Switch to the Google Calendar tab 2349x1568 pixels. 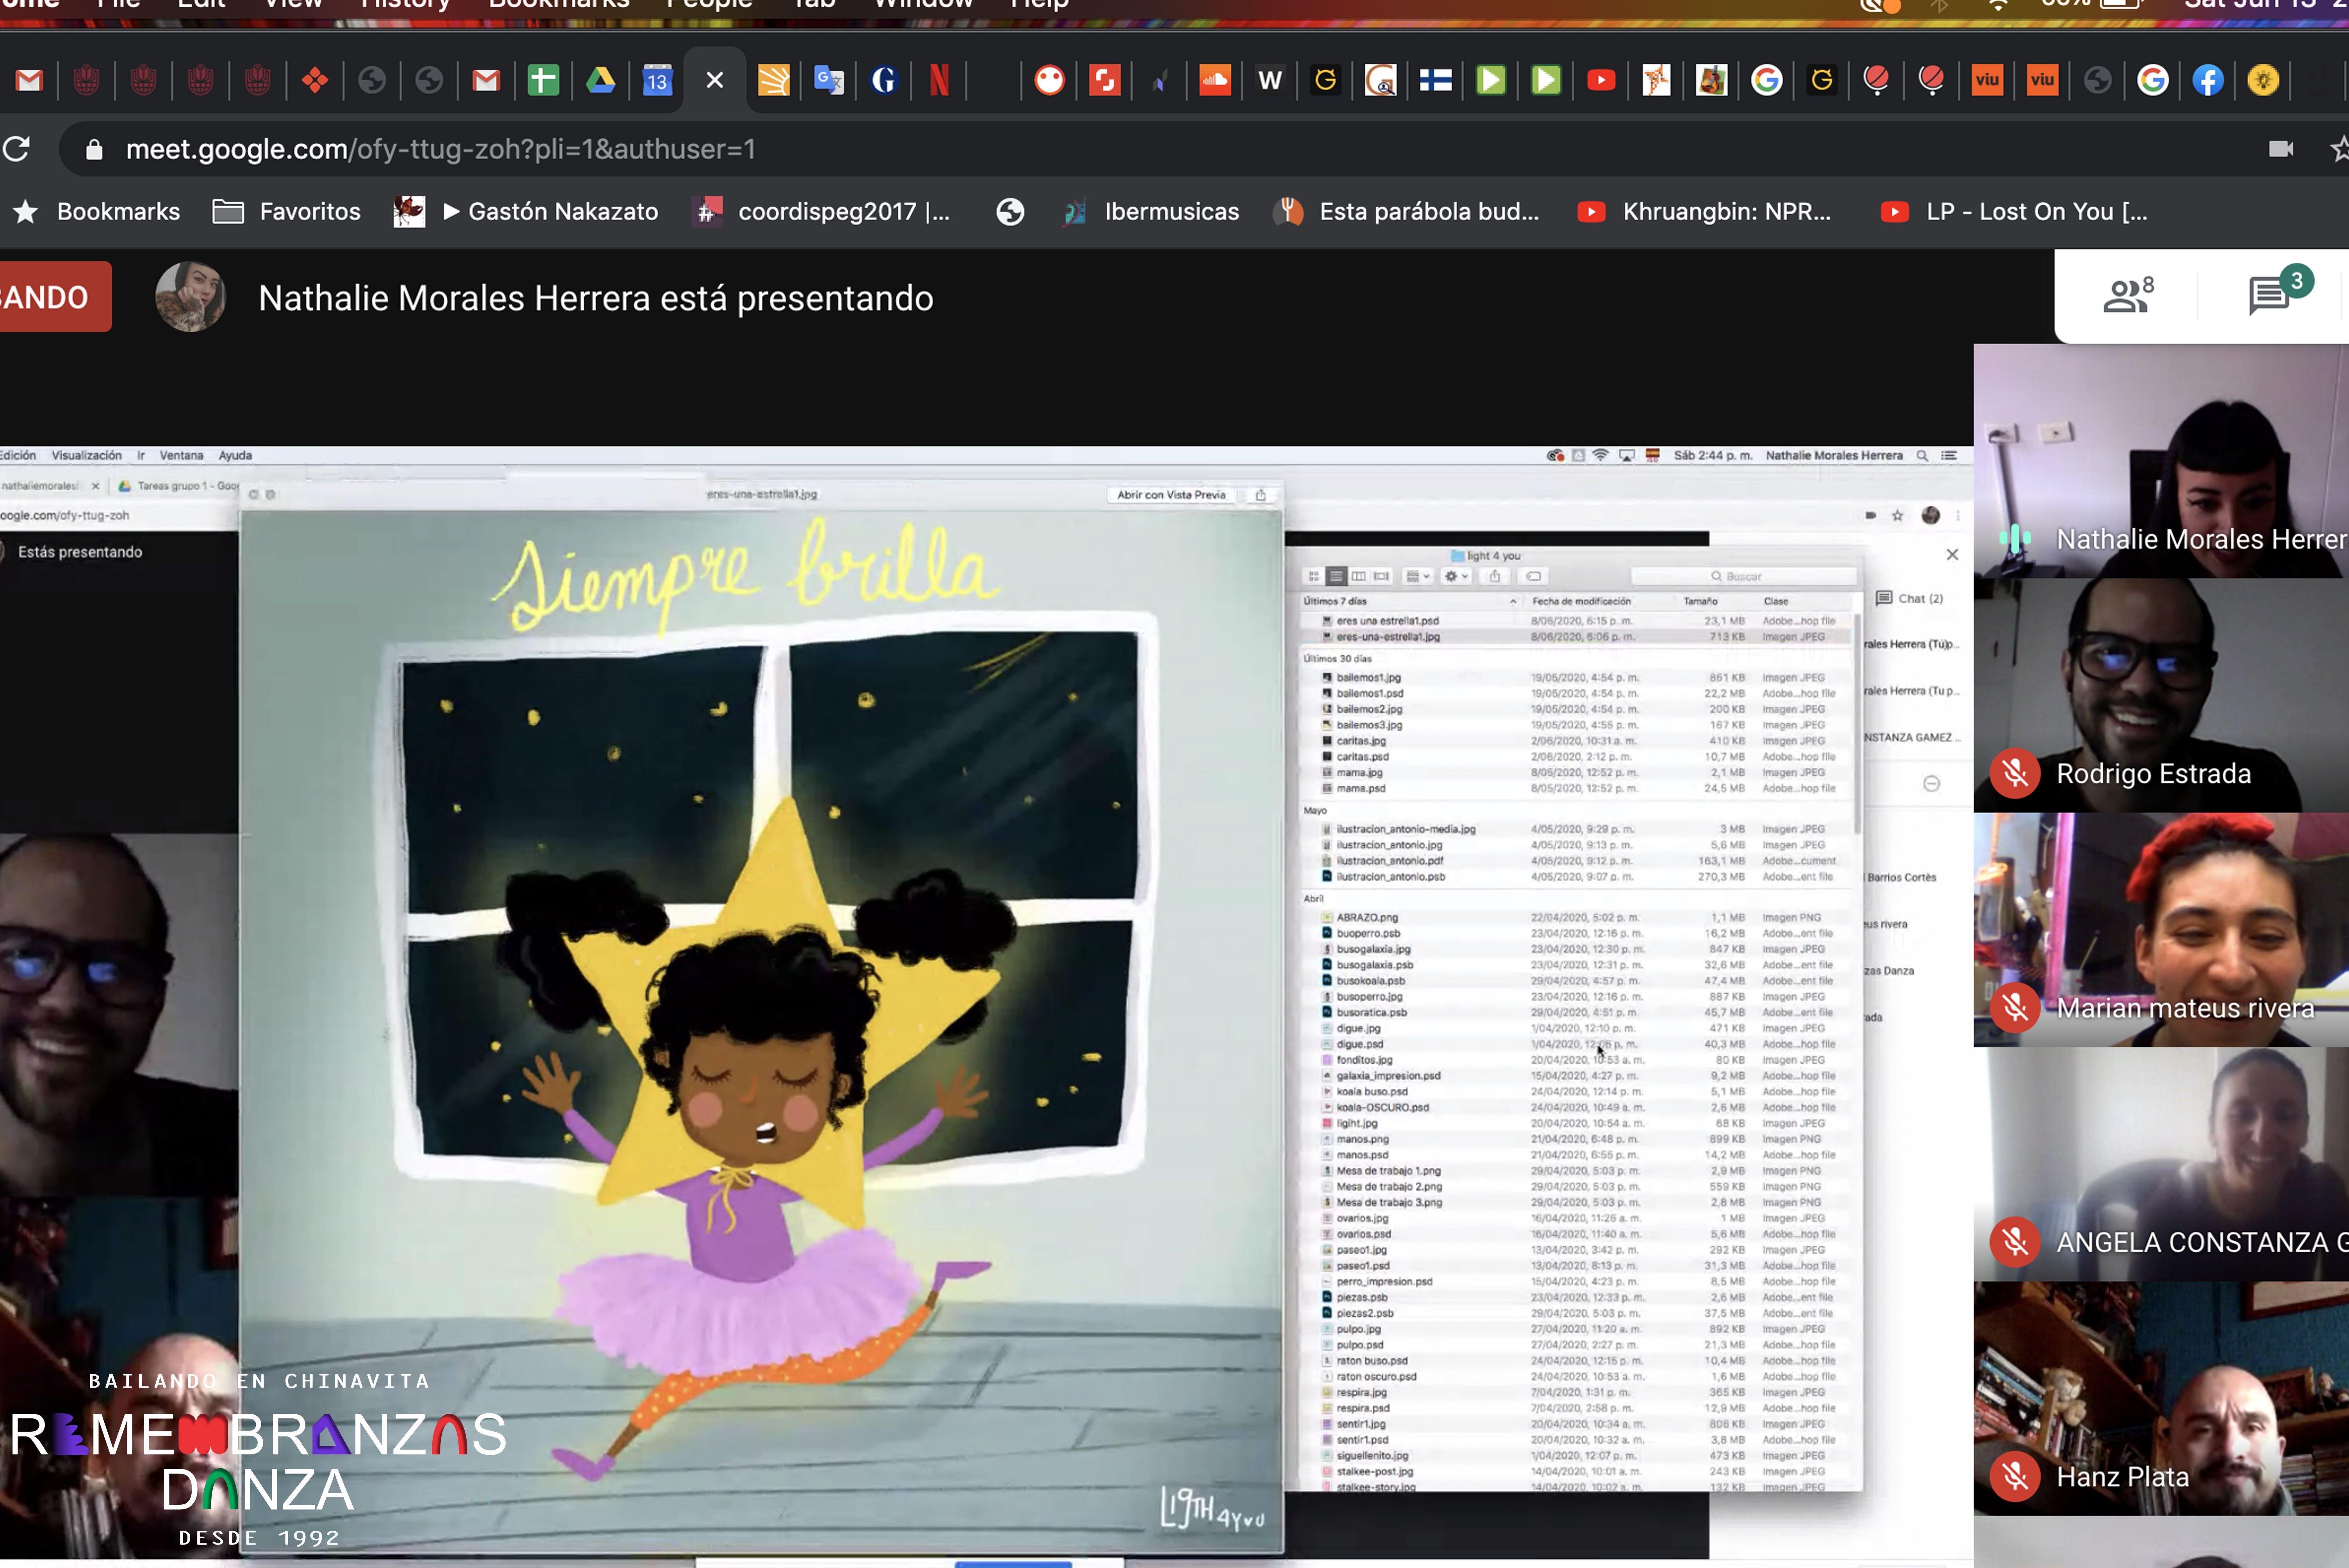[657, 80]
